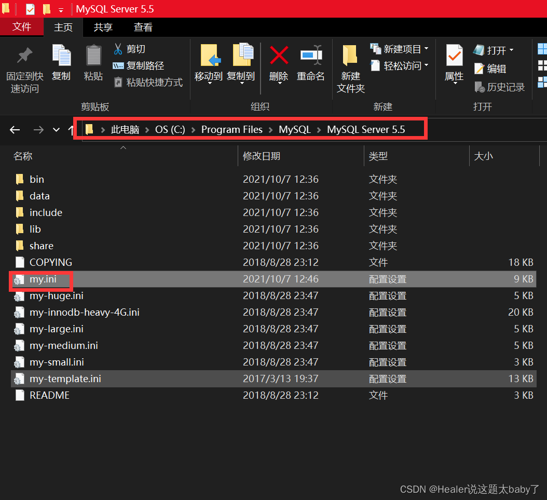Sort files by 名称 column header

point(23,156)
